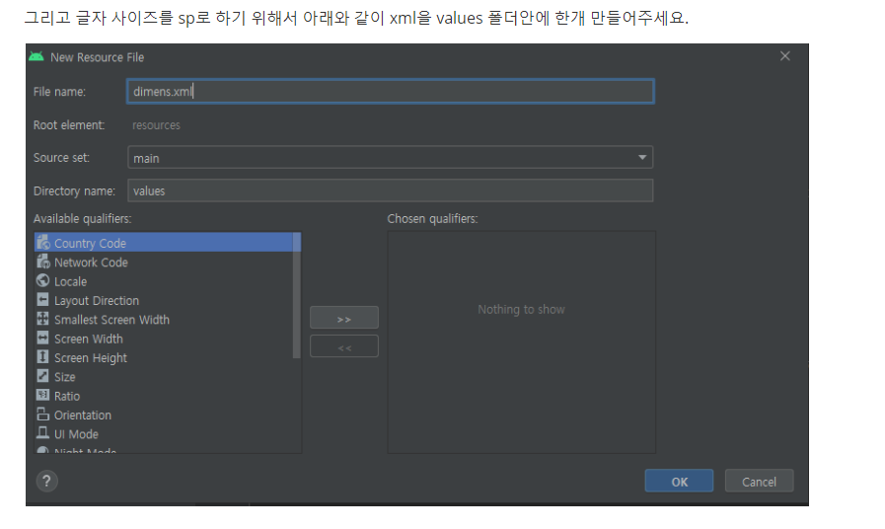Click the resources root element text
This screenshot has width=885, height=529.
point(156,125)
